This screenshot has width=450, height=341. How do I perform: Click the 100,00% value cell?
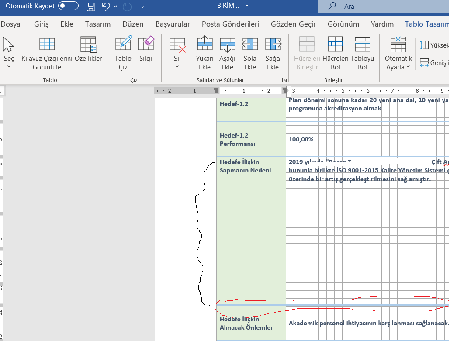[x=301, y=139]
